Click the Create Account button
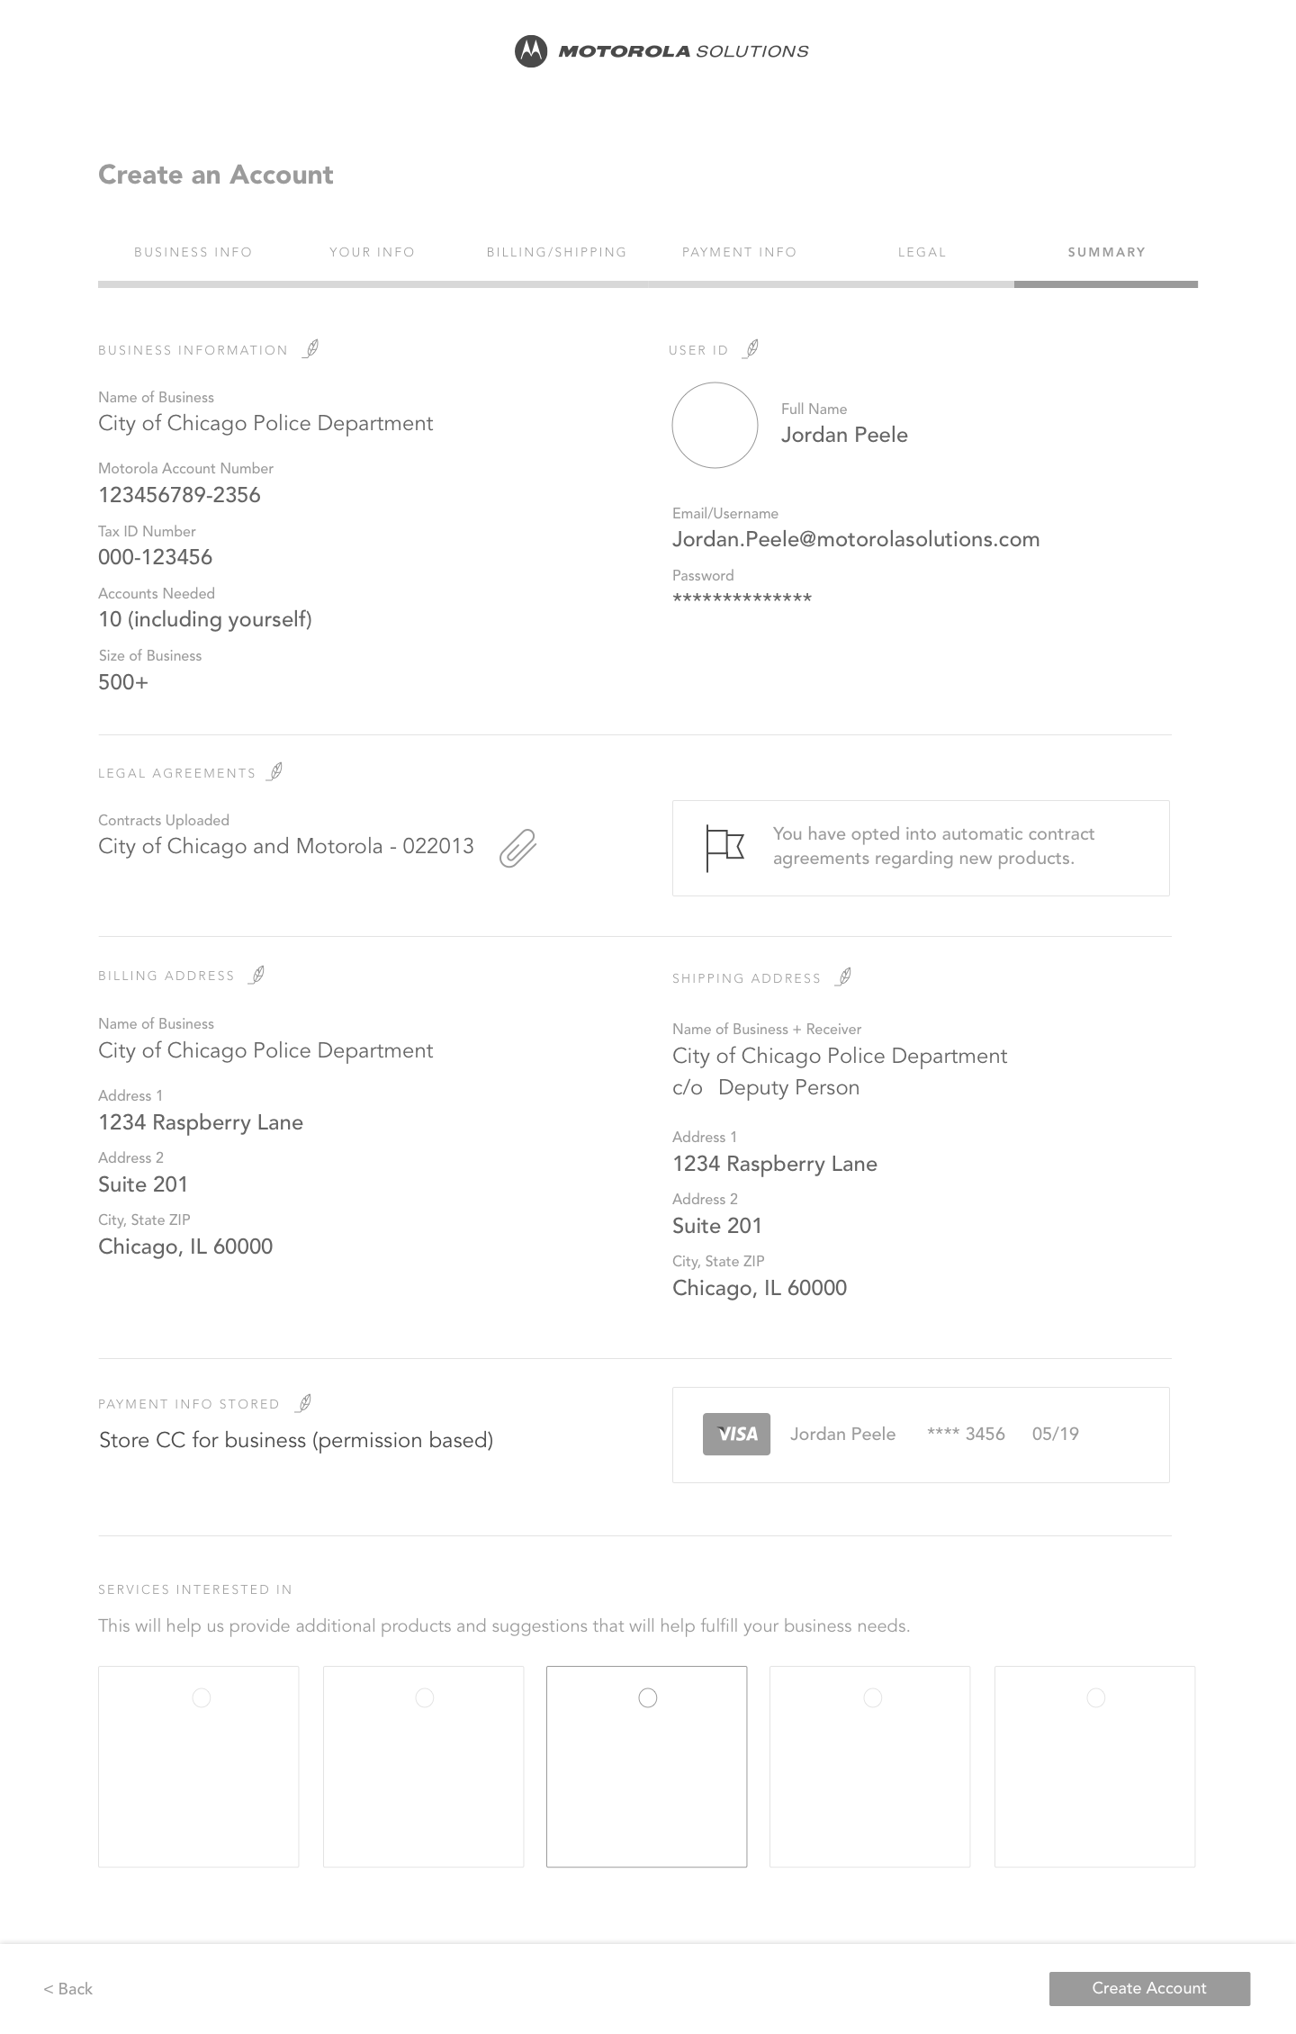This screenshot has height=2034, width=1296. click(x=1149, y=1988)
